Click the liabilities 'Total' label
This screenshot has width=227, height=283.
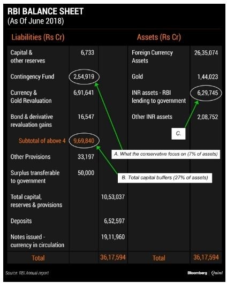(x=38, y=258)
